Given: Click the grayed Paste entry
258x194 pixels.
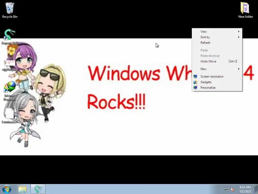Looking at the screenshot, I should 217,50.
